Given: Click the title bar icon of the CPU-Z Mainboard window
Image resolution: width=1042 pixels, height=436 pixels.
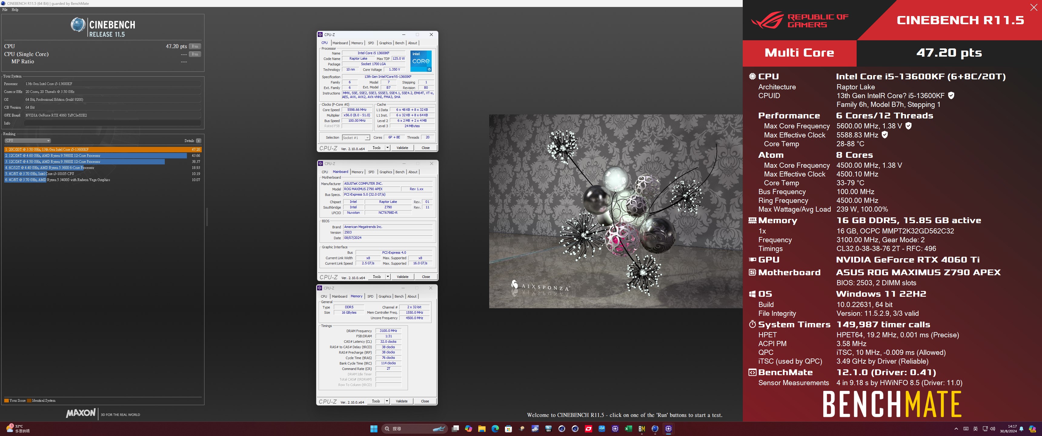Looking at the screenshot, I should coord(320,164).
